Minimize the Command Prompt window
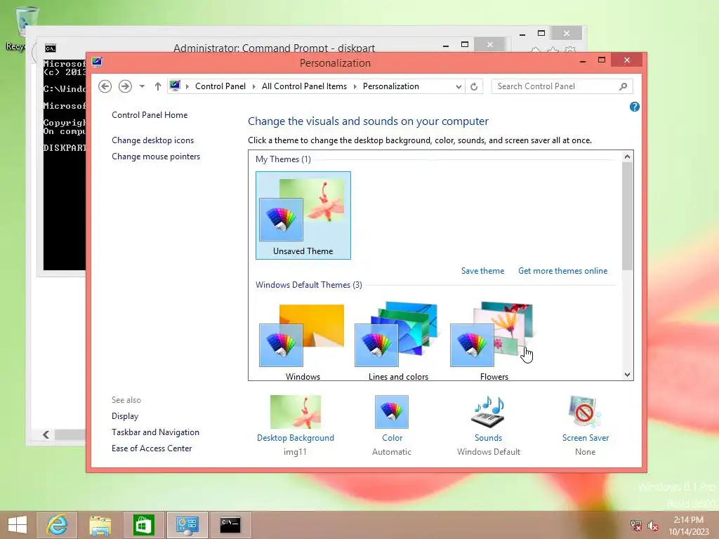719x539 pixels. [446, 45]
